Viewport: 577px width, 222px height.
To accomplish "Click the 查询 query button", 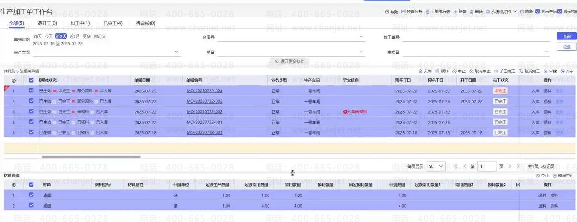I will click(x=567, y=36).
